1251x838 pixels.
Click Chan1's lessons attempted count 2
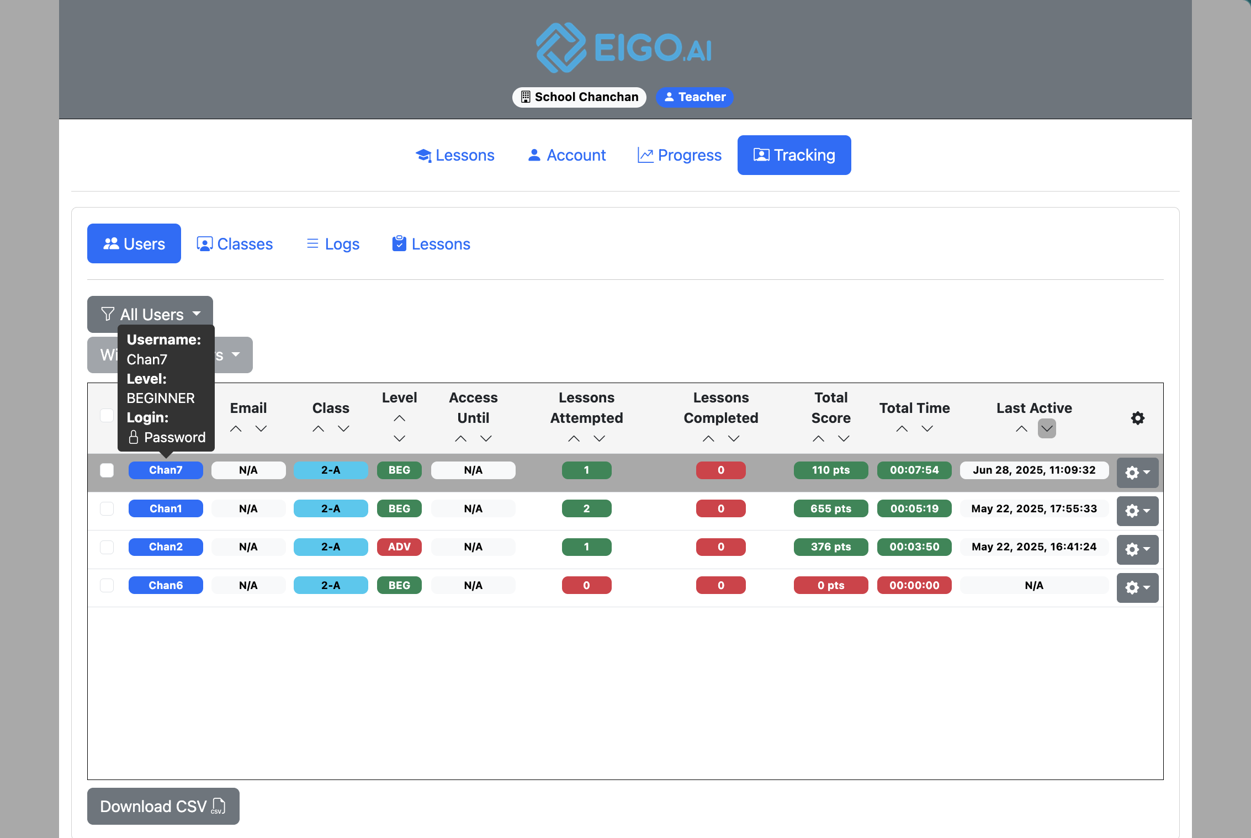(x=586, y=508)
